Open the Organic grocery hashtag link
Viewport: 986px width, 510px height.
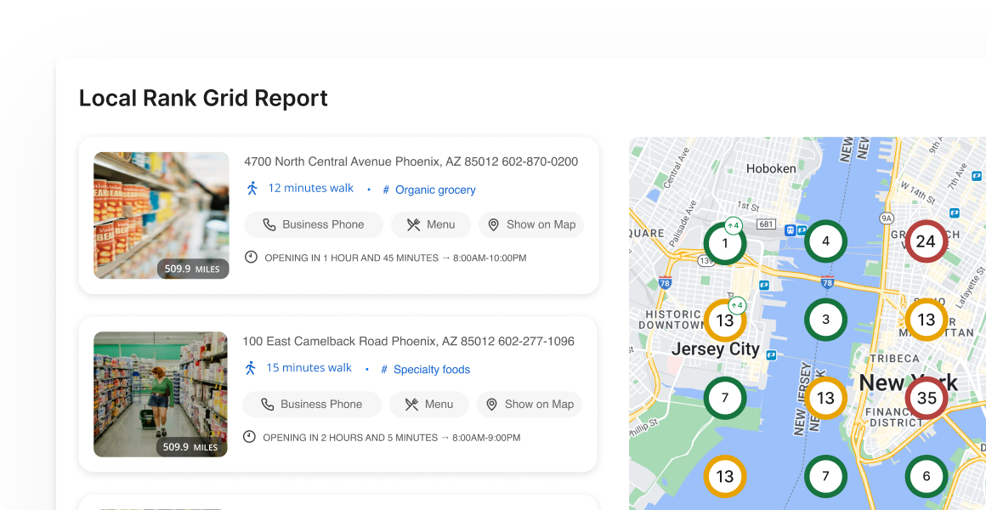429,190
